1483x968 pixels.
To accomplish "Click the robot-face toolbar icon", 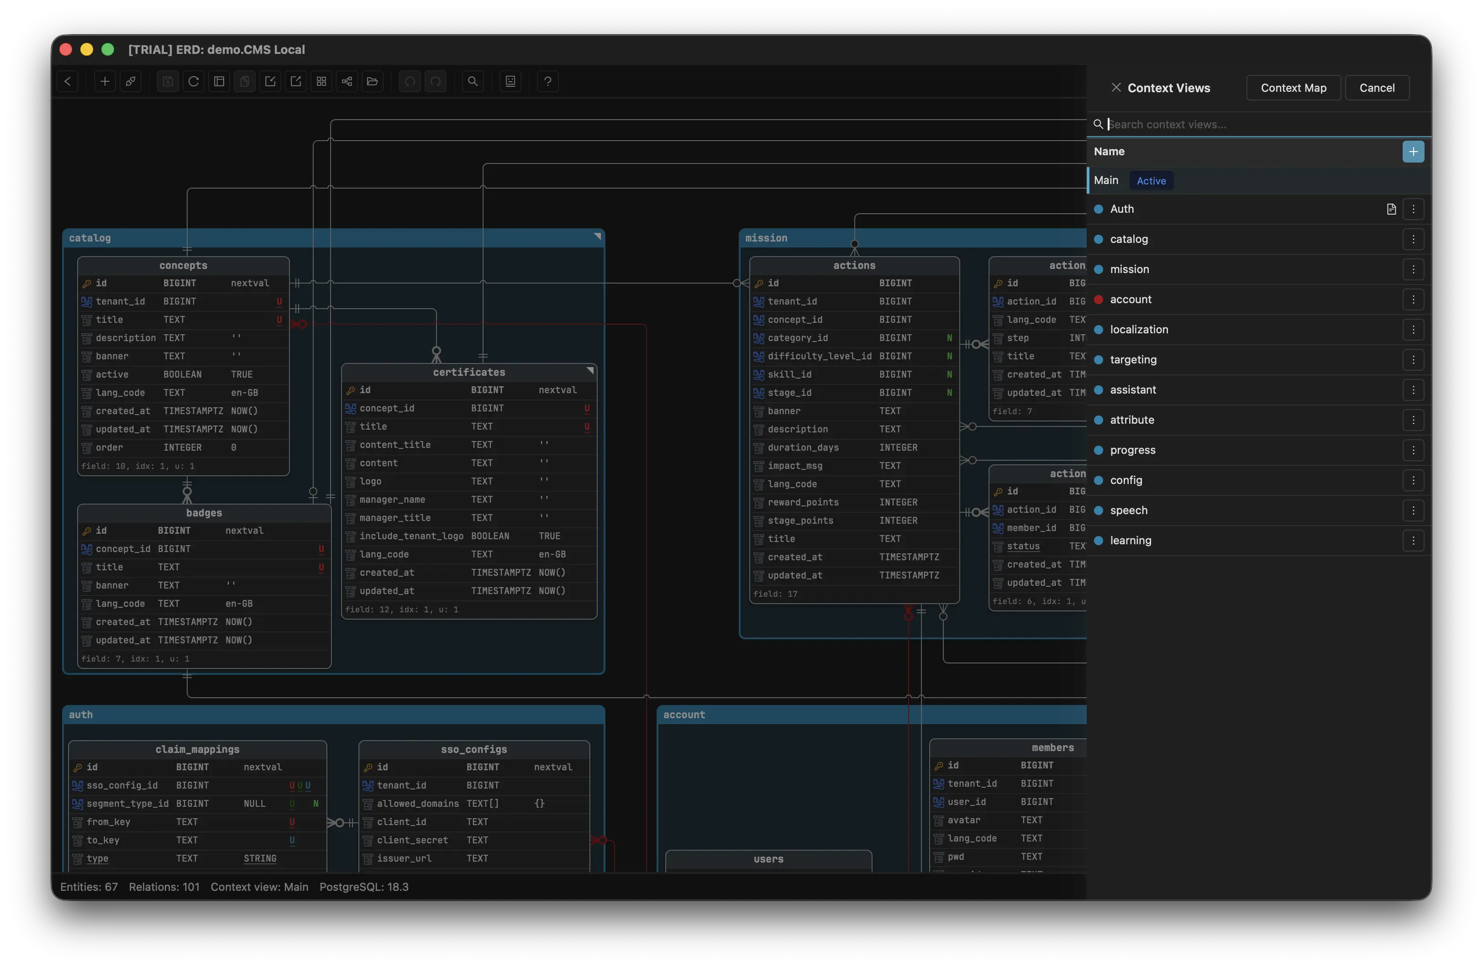I will [x=510, y=81].
